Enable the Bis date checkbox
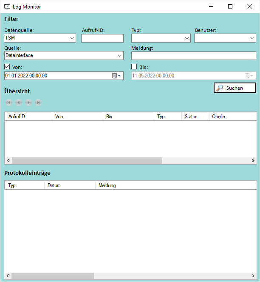This screenshot has height=282, width=260. [134, 67]
